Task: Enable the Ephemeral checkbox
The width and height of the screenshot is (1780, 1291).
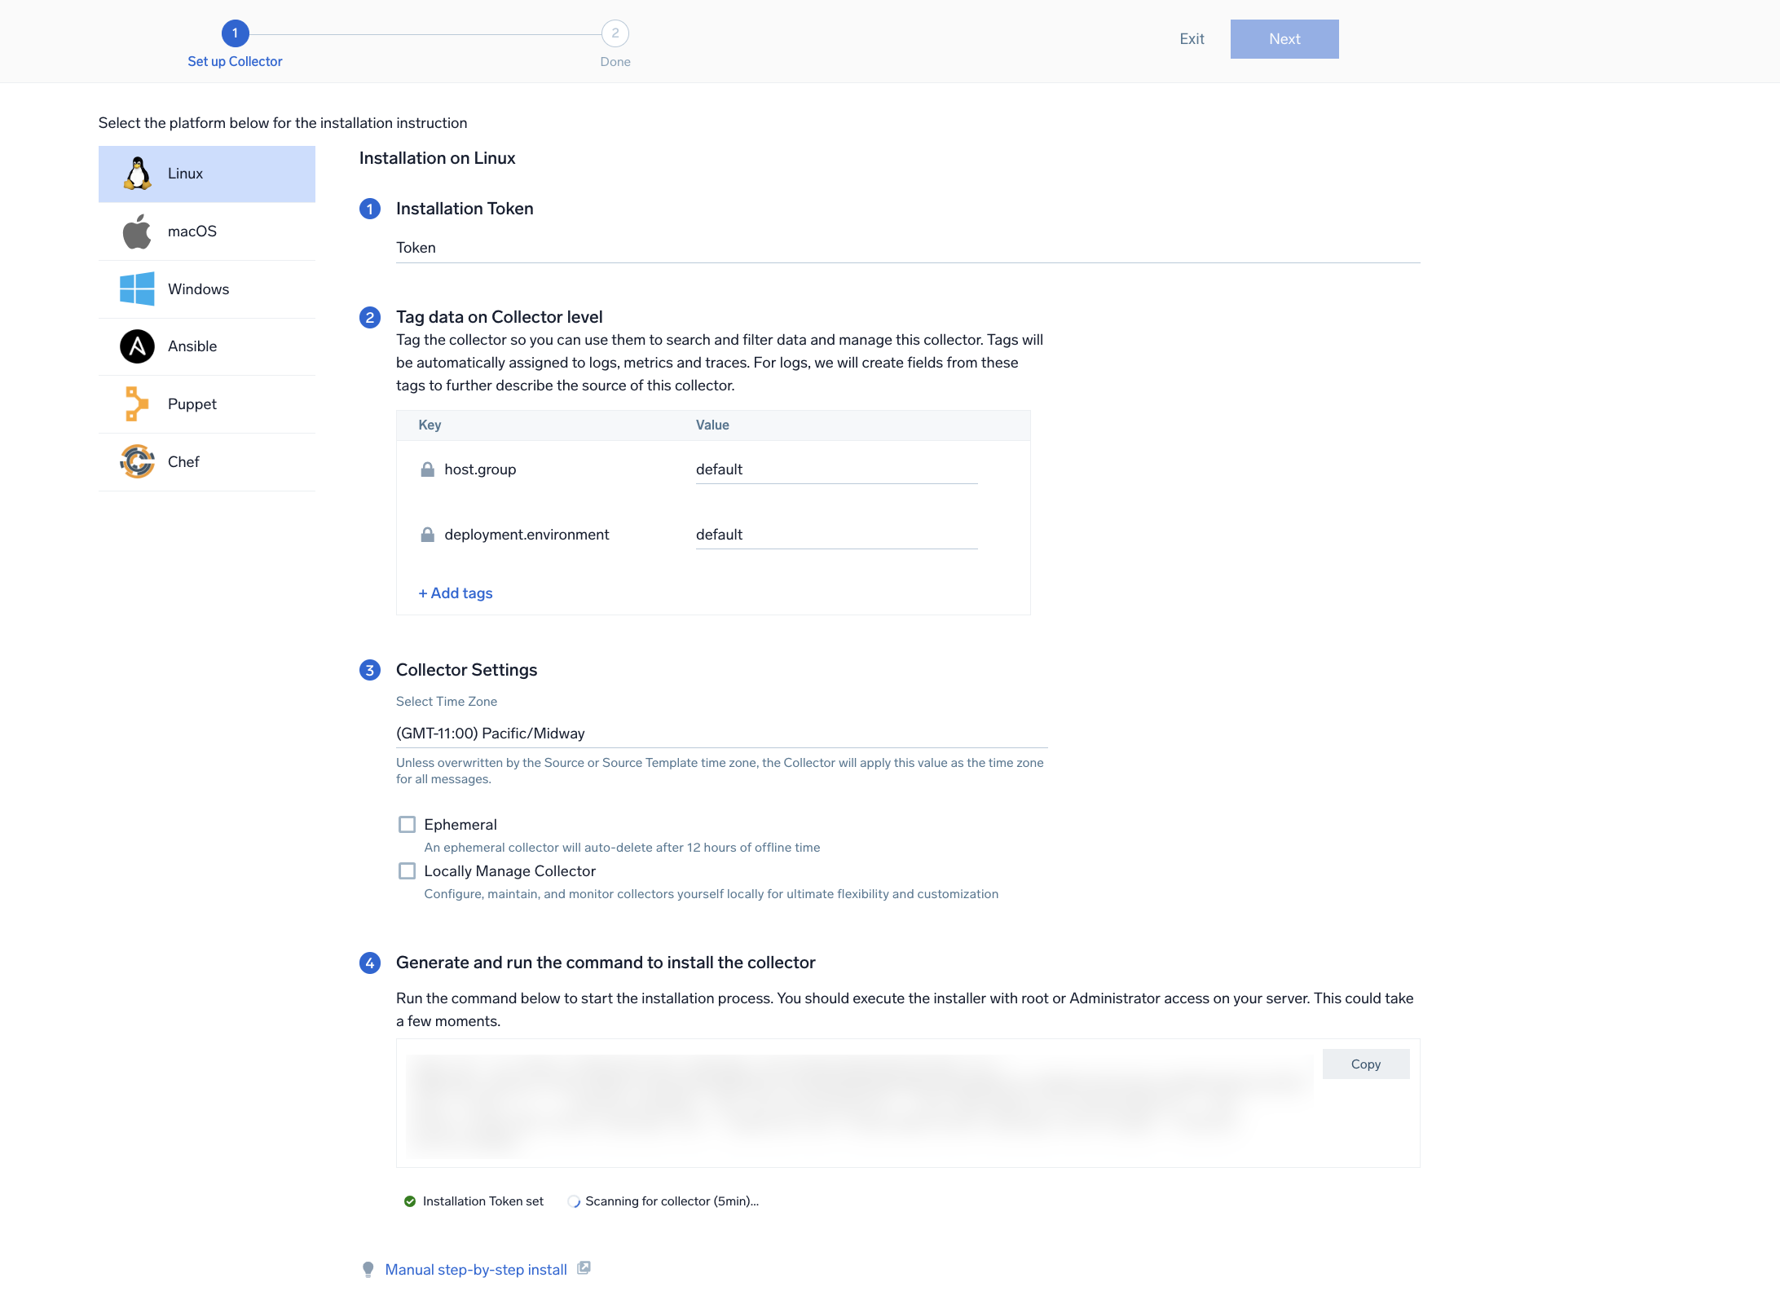Action: click(407, 825)
